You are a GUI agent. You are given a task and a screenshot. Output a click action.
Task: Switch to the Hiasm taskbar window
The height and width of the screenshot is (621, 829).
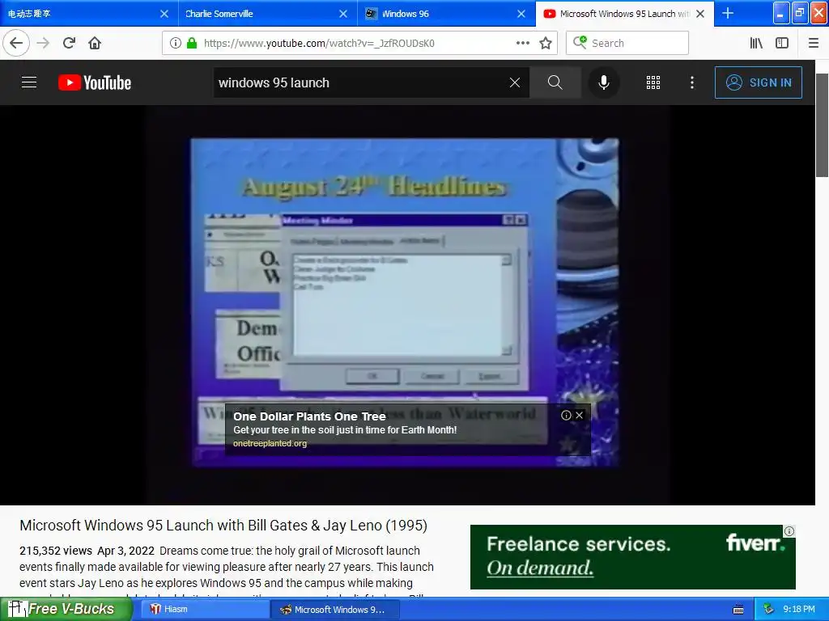tap(205, 609)
